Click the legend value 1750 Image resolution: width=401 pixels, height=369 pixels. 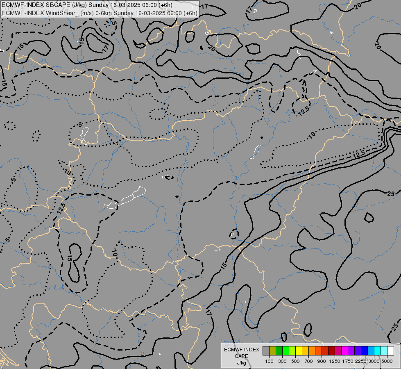coord(348,361)
